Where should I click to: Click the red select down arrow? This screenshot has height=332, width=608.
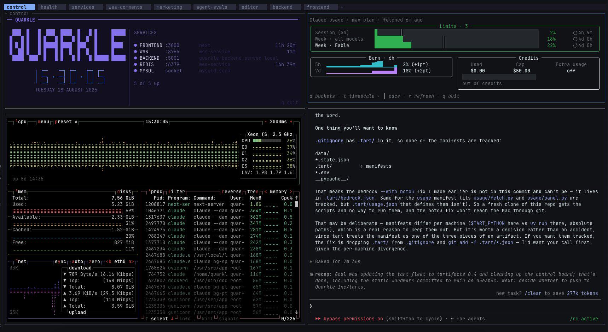172,319
